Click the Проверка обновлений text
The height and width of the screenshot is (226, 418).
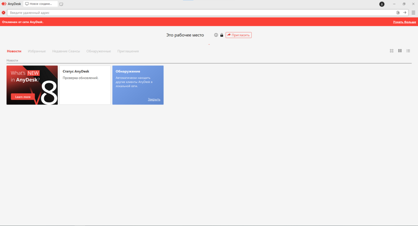click(x=81, y=78)
